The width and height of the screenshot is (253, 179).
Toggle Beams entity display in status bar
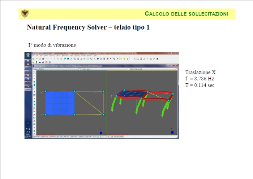[44, 137]
